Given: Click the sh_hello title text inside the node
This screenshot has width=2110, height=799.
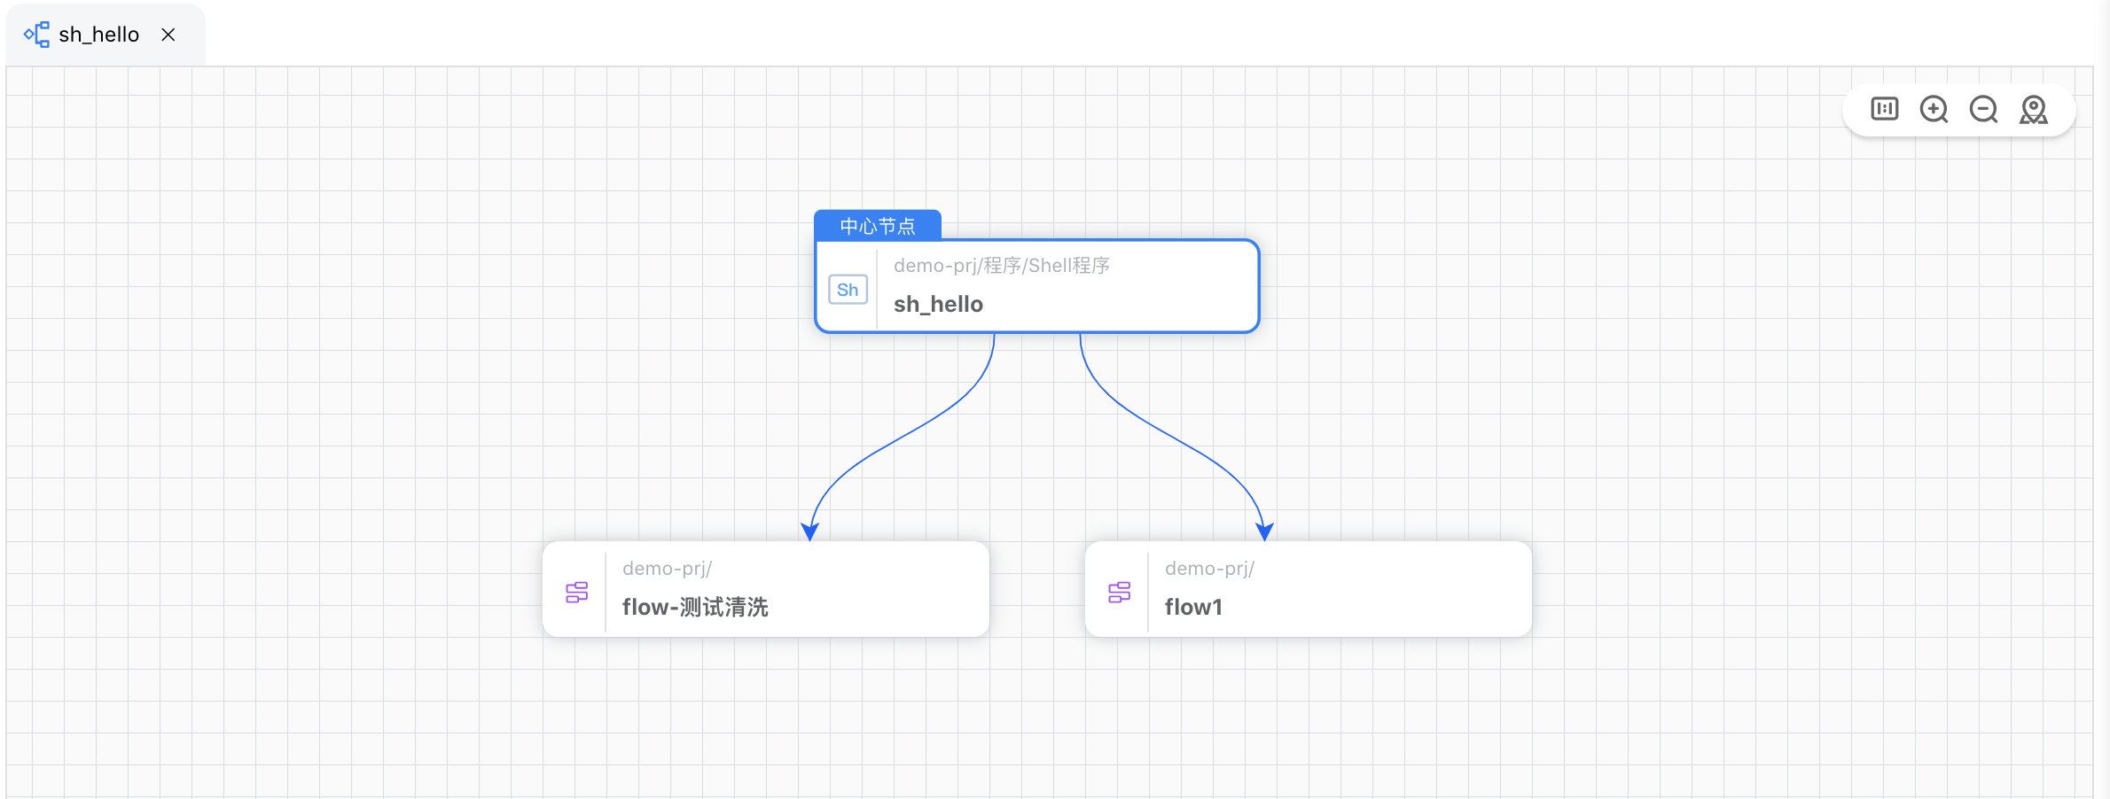Looking at the screenshot, I should 937,304.
